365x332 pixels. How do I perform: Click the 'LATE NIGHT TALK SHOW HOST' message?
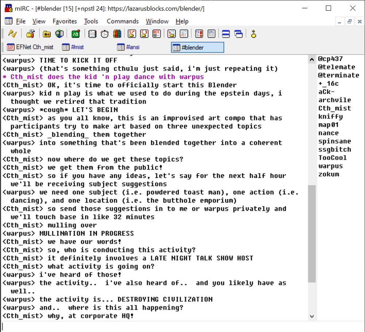pyautogui.click(x=127, y=258)
